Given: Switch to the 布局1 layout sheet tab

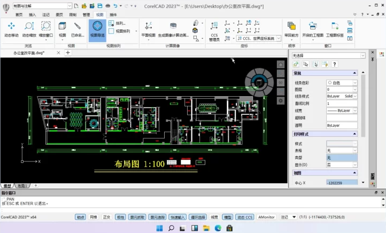Looking at the screenshot, I should [22, 186].
